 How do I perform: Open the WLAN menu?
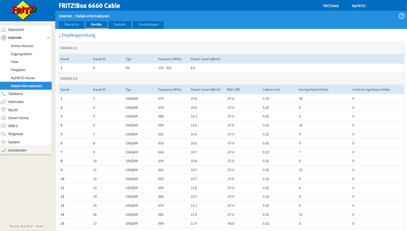13,110
